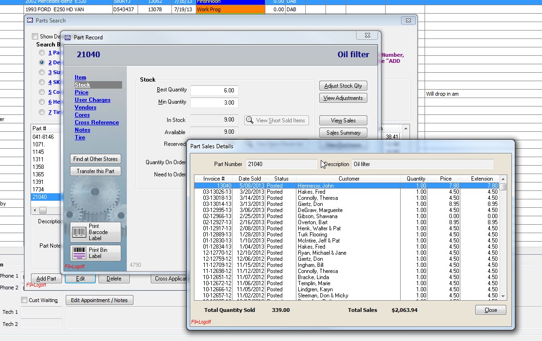The height and width of the screenshot is (341, 542).
Task: Select the invoice 02-12966-13 row
Action: (346, 216)
